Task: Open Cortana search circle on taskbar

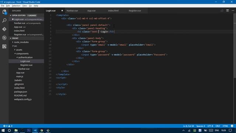Action: [x=9, y=130]
